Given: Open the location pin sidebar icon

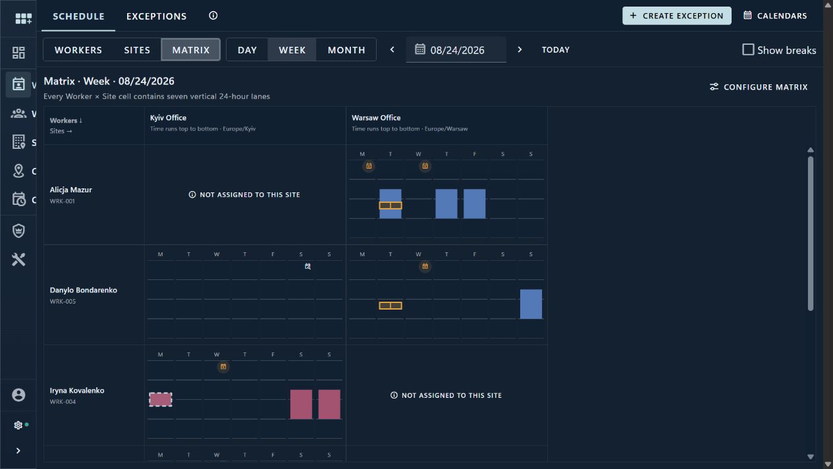Looking at the screenshot, I should 18,171.
